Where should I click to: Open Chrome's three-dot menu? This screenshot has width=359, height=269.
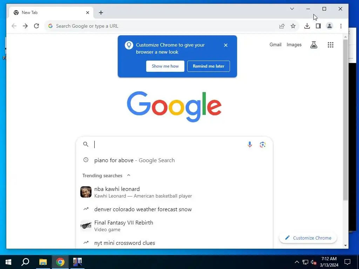(x=341, y=26)
